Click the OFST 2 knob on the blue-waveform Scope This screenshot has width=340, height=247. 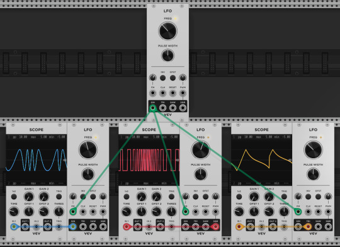pos(44,212)
